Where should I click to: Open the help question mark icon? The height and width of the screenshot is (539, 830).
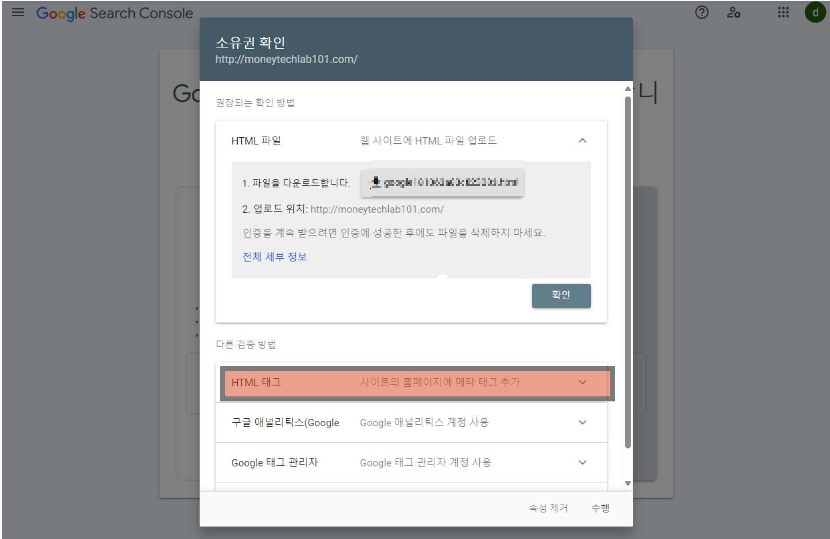pyautogui.click(x=702, y=13)
